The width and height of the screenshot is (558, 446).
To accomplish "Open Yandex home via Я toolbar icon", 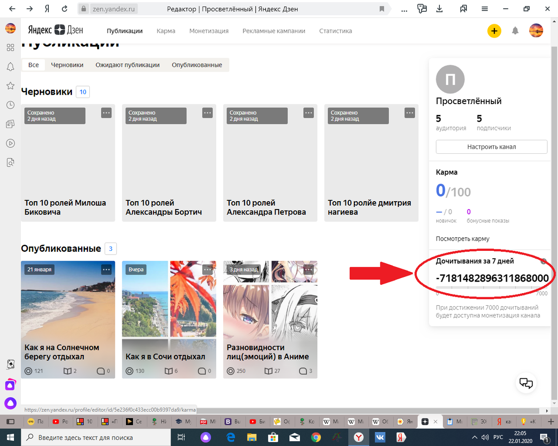I will tap(47, 9).
